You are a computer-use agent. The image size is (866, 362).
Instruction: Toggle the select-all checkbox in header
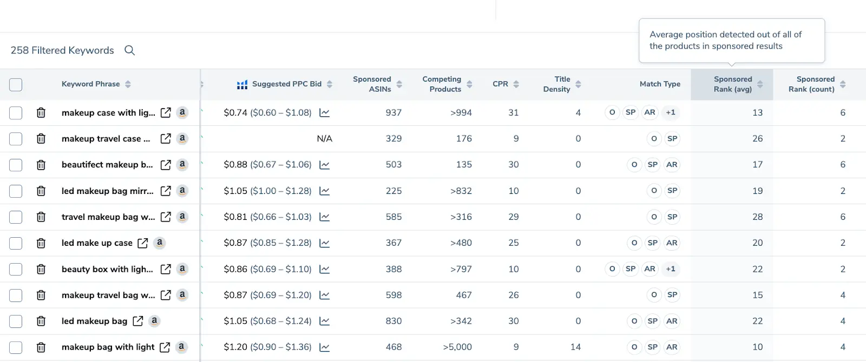16,84
